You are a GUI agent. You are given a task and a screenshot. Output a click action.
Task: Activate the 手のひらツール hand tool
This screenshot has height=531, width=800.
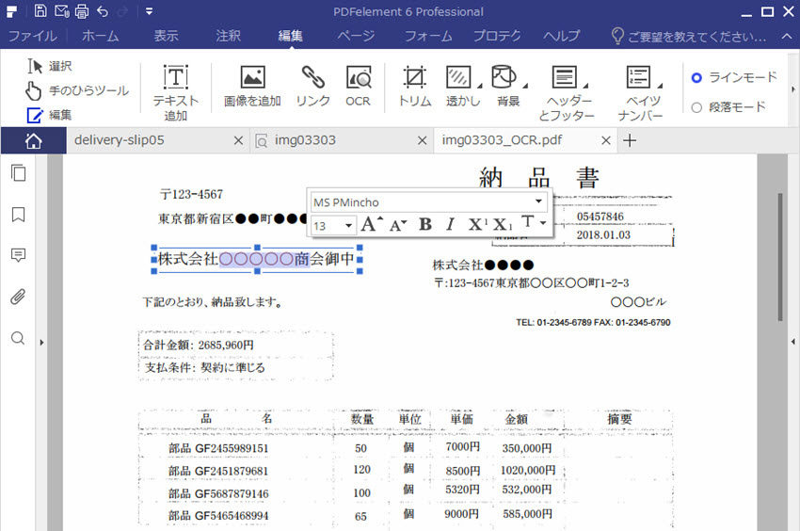click(76, 91)
